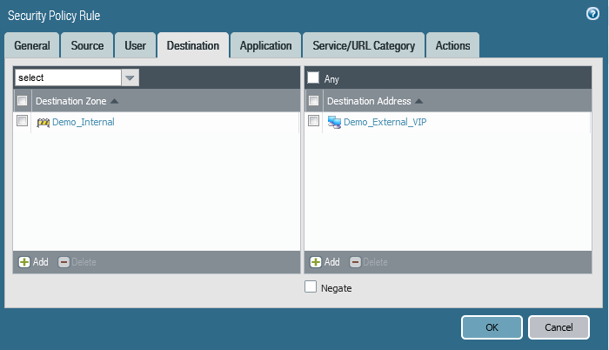Expand the zone 'select' dropdown arrow

tap(130, 77)
